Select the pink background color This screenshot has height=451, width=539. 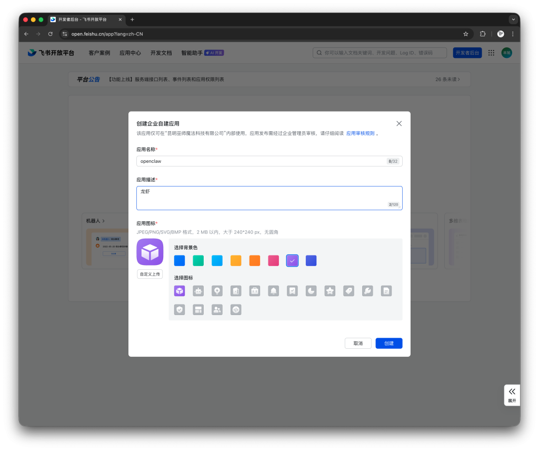[274, 261]
